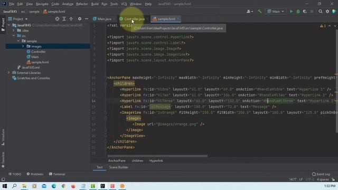338x190 pixels.
Task: Switch to the Controller.java editor tab
Action: pos(134,19)
